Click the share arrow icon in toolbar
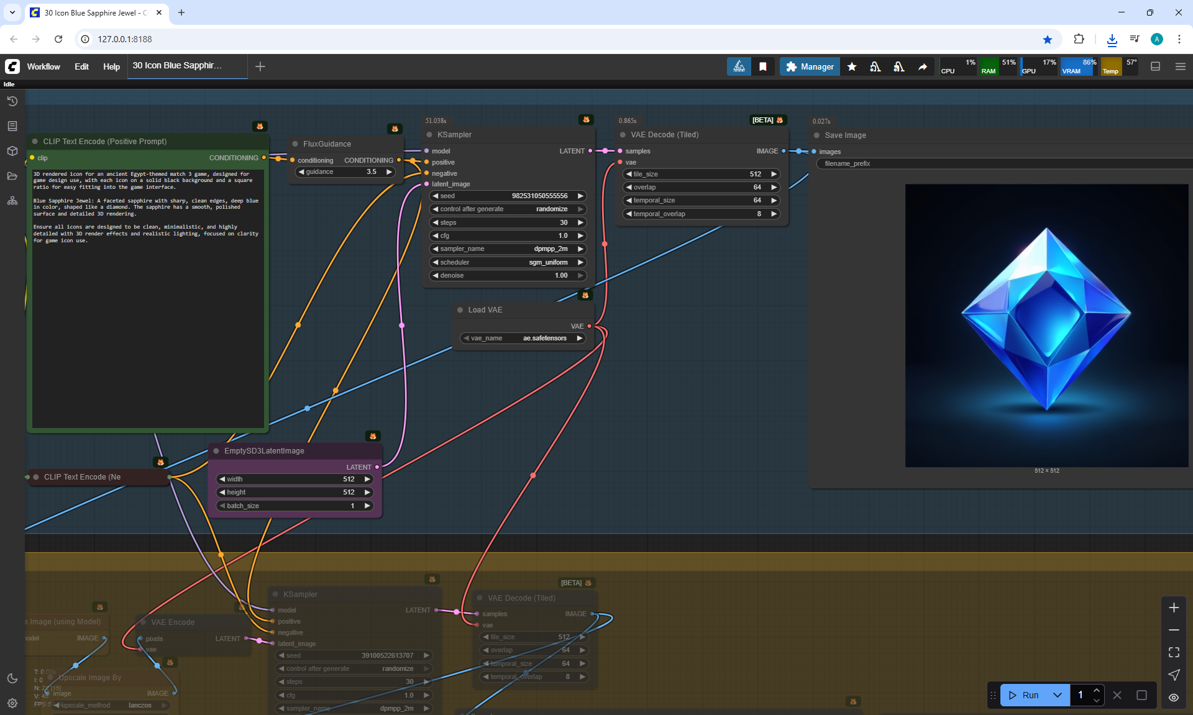Screen dimensions: 1193x715 (923, 66)
